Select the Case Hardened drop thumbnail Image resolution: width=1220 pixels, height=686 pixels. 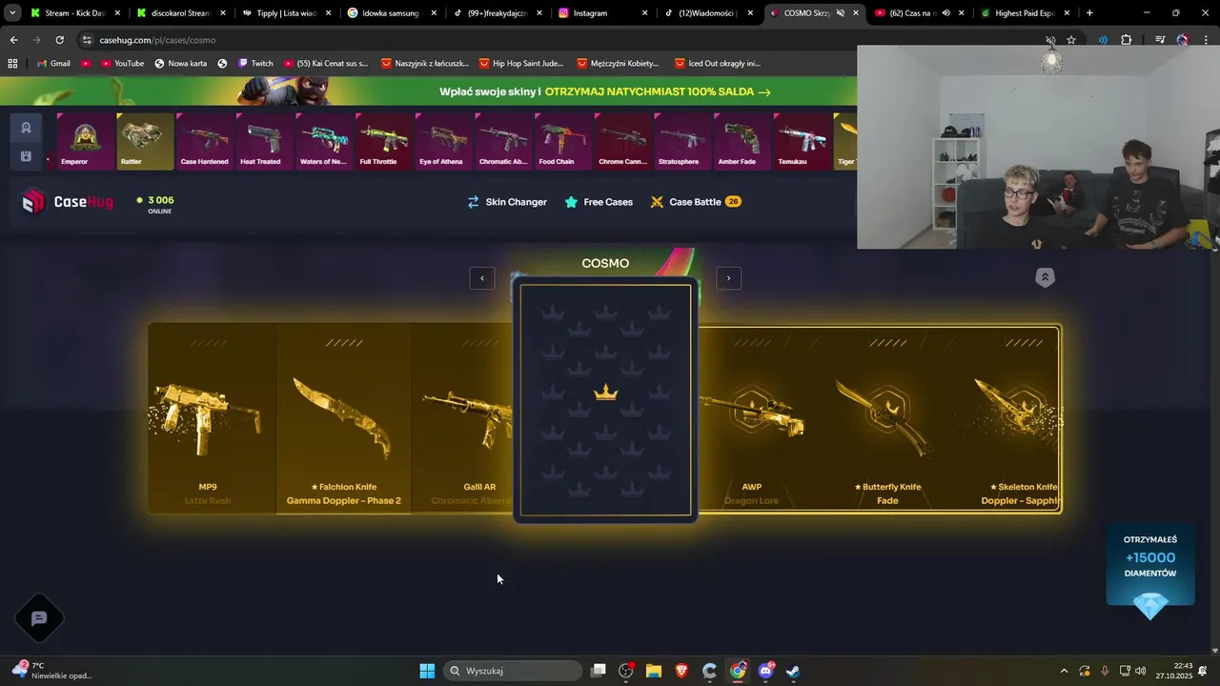tap(205, 141)
